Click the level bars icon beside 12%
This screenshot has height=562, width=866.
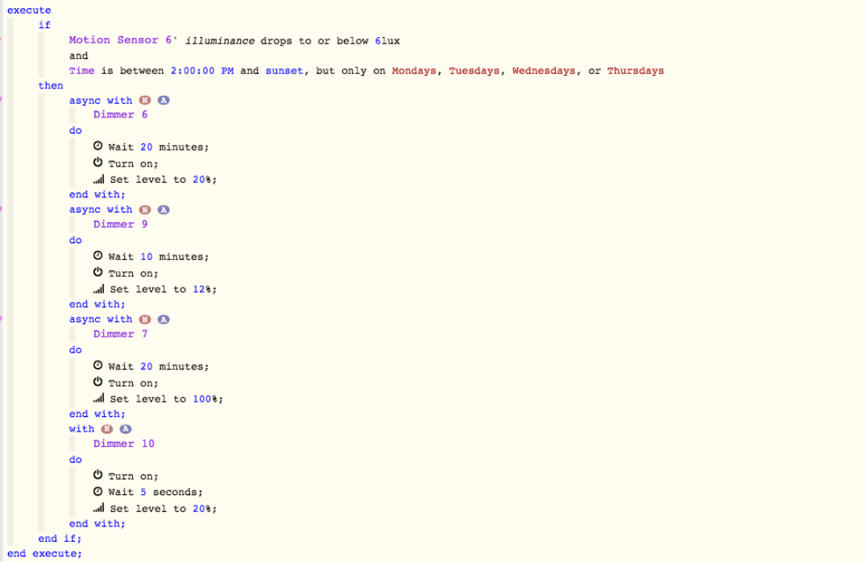(99, 289)
